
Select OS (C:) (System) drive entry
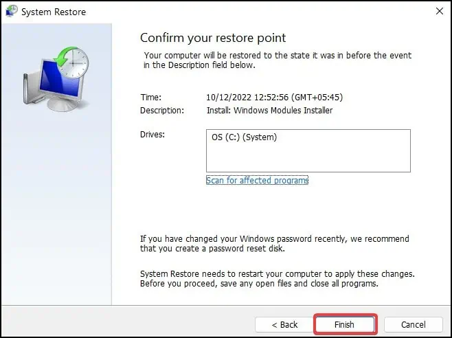point(245,137)
